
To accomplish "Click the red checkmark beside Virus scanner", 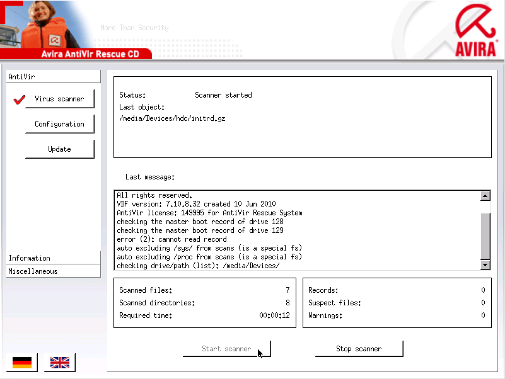I will tap(20, 99).
